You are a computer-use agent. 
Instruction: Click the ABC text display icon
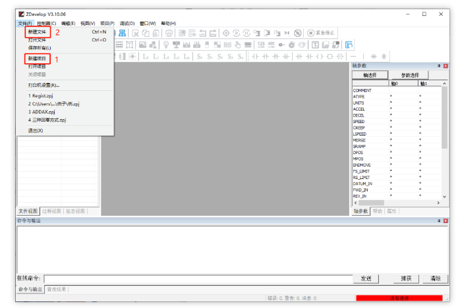point(272,45)
